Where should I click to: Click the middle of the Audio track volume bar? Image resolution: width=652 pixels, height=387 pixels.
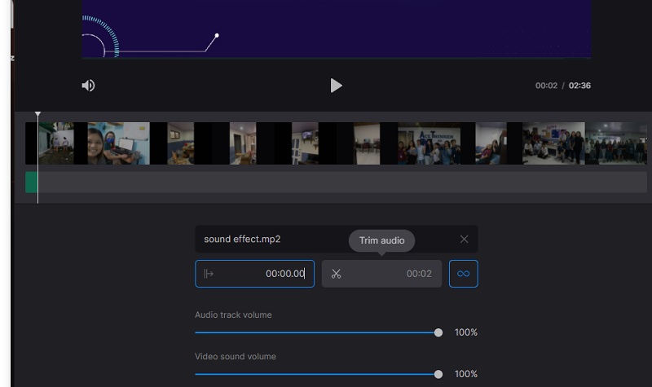point(316,332)
